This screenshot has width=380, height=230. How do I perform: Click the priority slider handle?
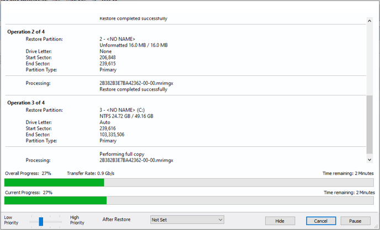(41, 221)
